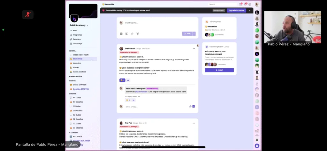Click Create Voice Room
The height and width of the screenshot is (151, 327).
(x=80, y=55)
